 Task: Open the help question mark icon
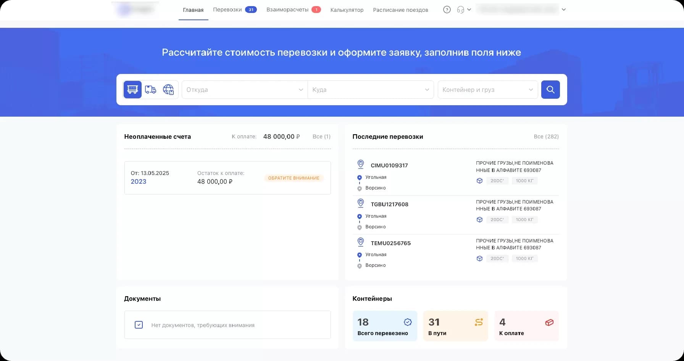click(447, 10)
